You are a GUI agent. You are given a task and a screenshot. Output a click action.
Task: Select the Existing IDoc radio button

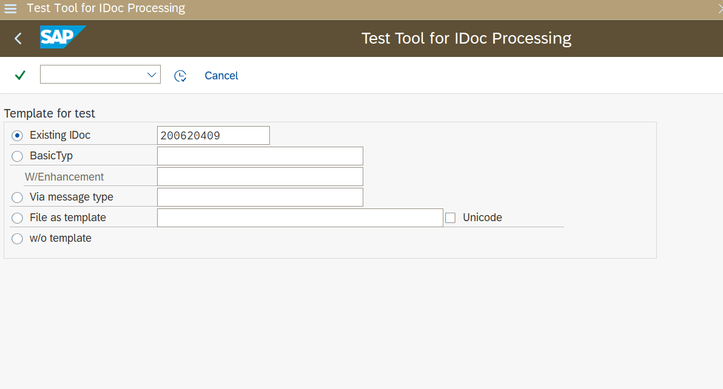tap(17, 136)
